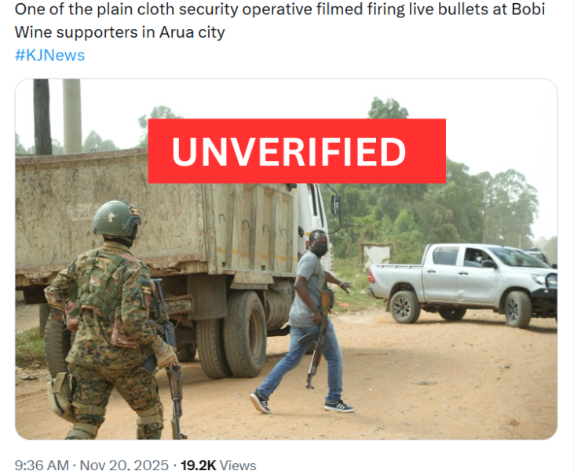The image size is (581, 471).
Task: Open the Nov 20, 2025 date link
Action: point(124,465)
